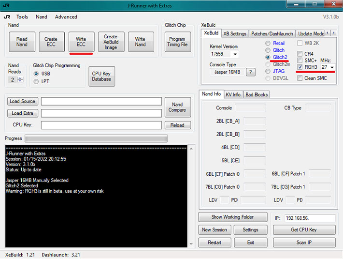Switch to the Nand Info tab
The width and height of the screenshot is (343, 259).
[211, 94]
